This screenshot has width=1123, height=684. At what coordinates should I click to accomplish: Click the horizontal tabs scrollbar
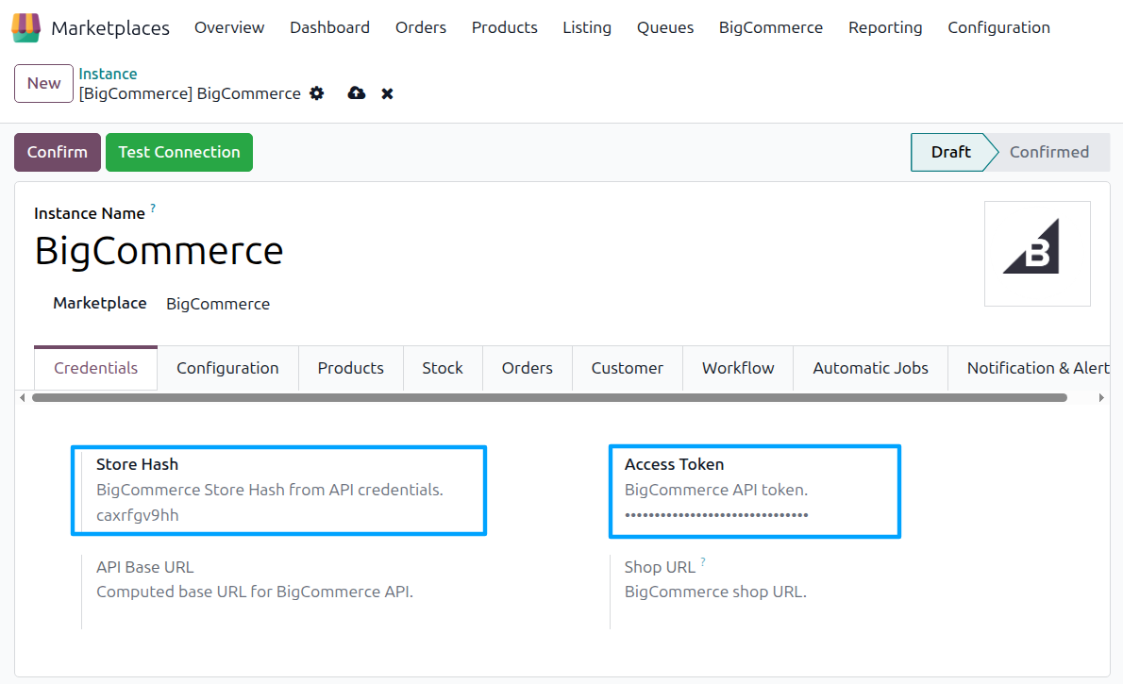[x=549, y=397]
